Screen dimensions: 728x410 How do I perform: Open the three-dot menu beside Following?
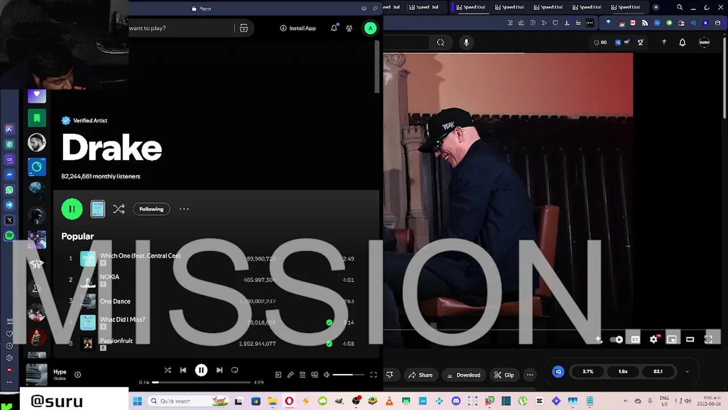click(184, 209)
